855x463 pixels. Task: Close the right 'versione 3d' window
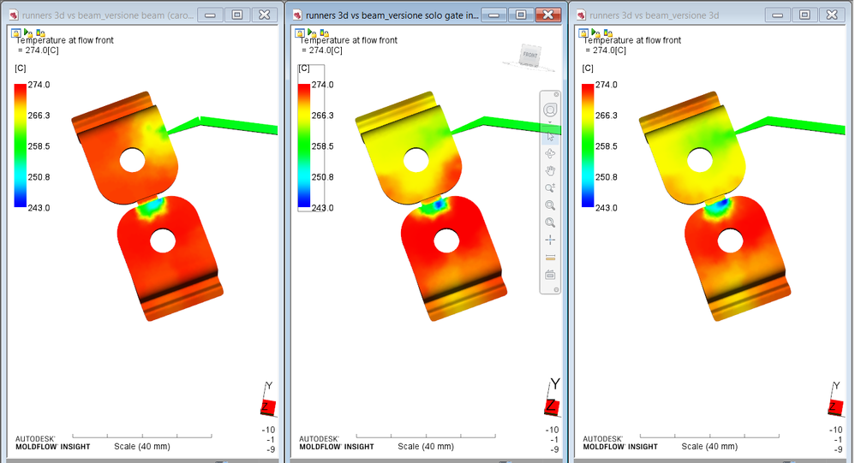click(x=832, y=15)
